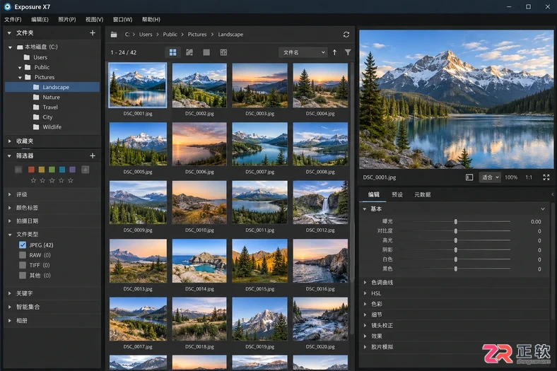Collapse the 筛选器 panel
This screenshot has height=371, width=557.
click(x=9, y=156)
